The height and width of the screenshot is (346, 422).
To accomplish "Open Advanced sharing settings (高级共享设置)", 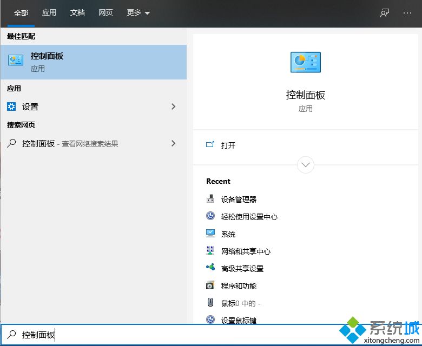I will pyautogui.click(x=242, y=269).
